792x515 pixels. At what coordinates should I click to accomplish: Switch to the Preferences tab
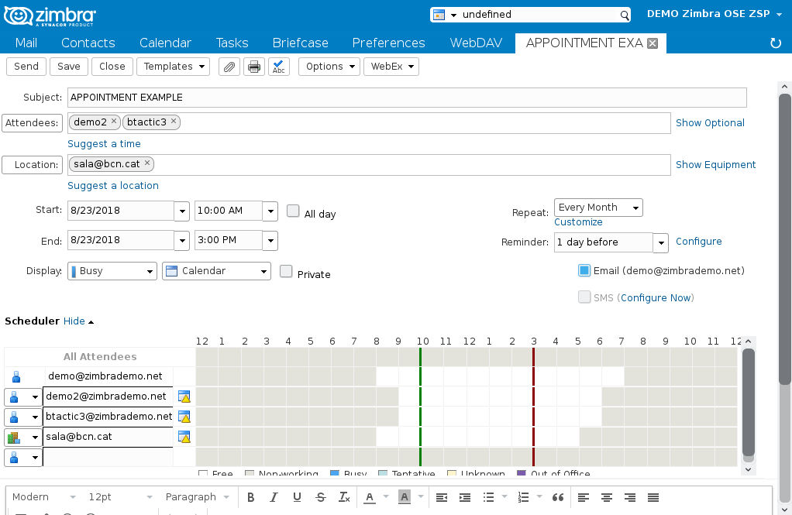(389, 43)
